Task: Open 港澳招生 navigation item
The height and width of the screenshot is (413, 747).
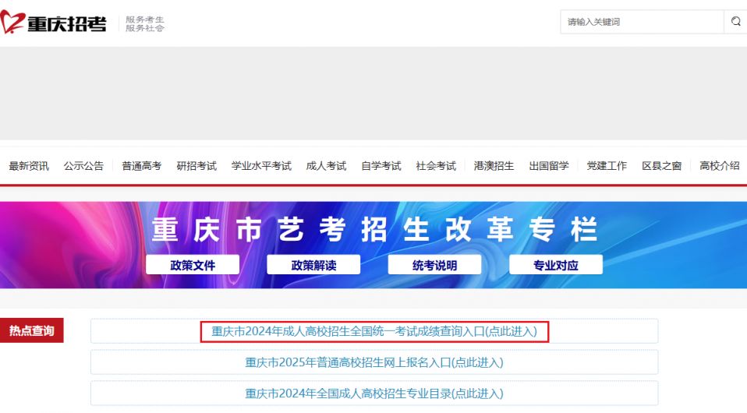Action: point(494,166)
